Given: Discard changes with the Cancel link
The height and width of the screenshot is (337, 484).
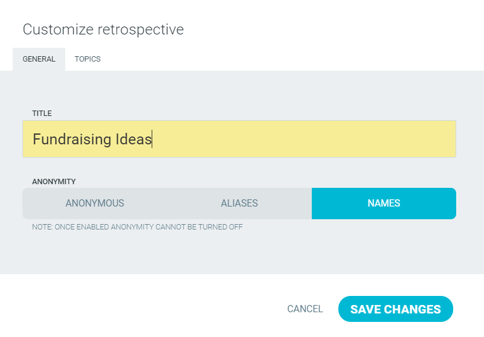Looking at the screenshot, I should [305, 309].
